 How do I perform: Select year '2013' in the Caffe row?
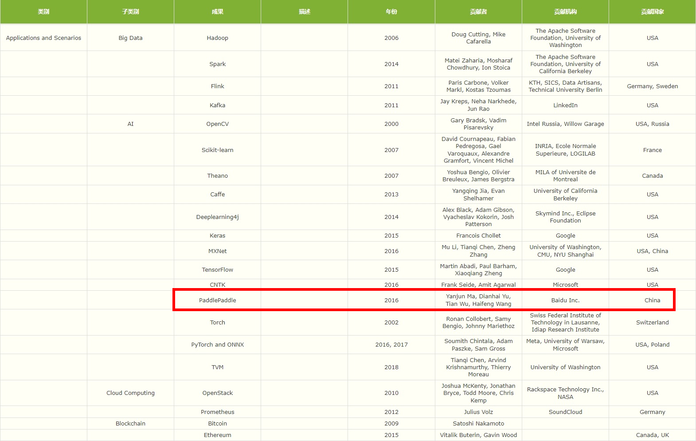[x=391, y=194]
